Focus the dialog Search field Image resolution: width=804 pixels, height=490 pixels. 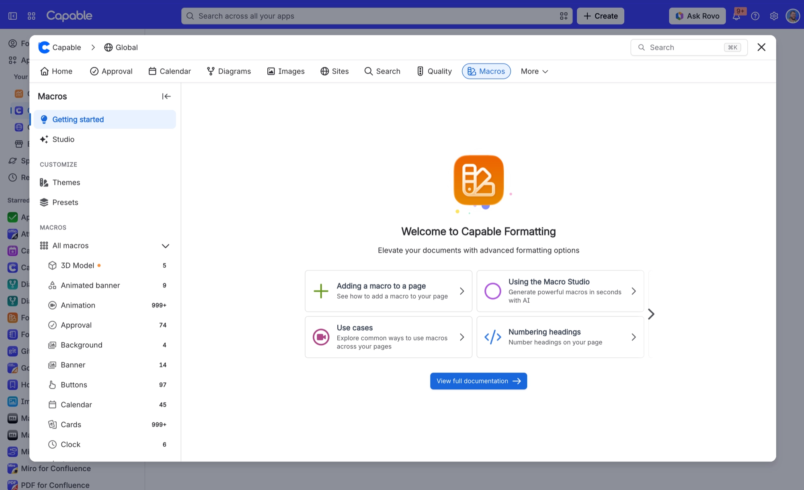click(689, 47)
